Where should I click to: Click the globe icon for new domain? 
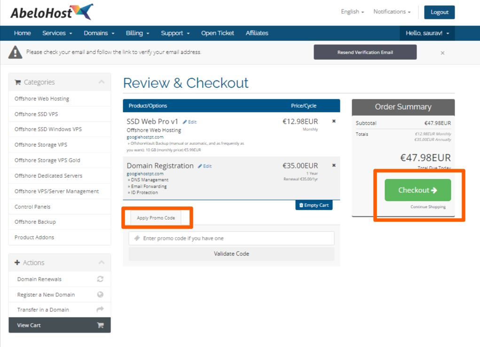click(100, 294)
